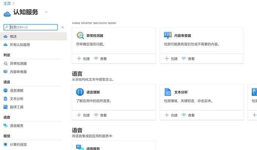Image resolution: width=257 pixels, height=150 pixels.
Task: Open 内容审查器 in the sidebar
Action: click(18, 72)
